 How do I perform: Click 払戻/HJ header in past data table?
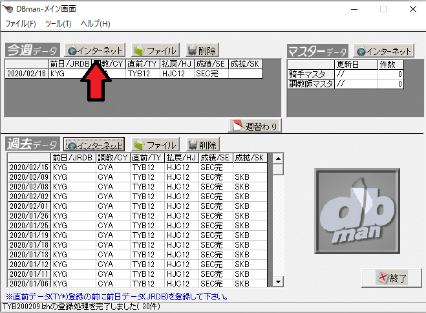pyautogui.click(x=182, y=158)
